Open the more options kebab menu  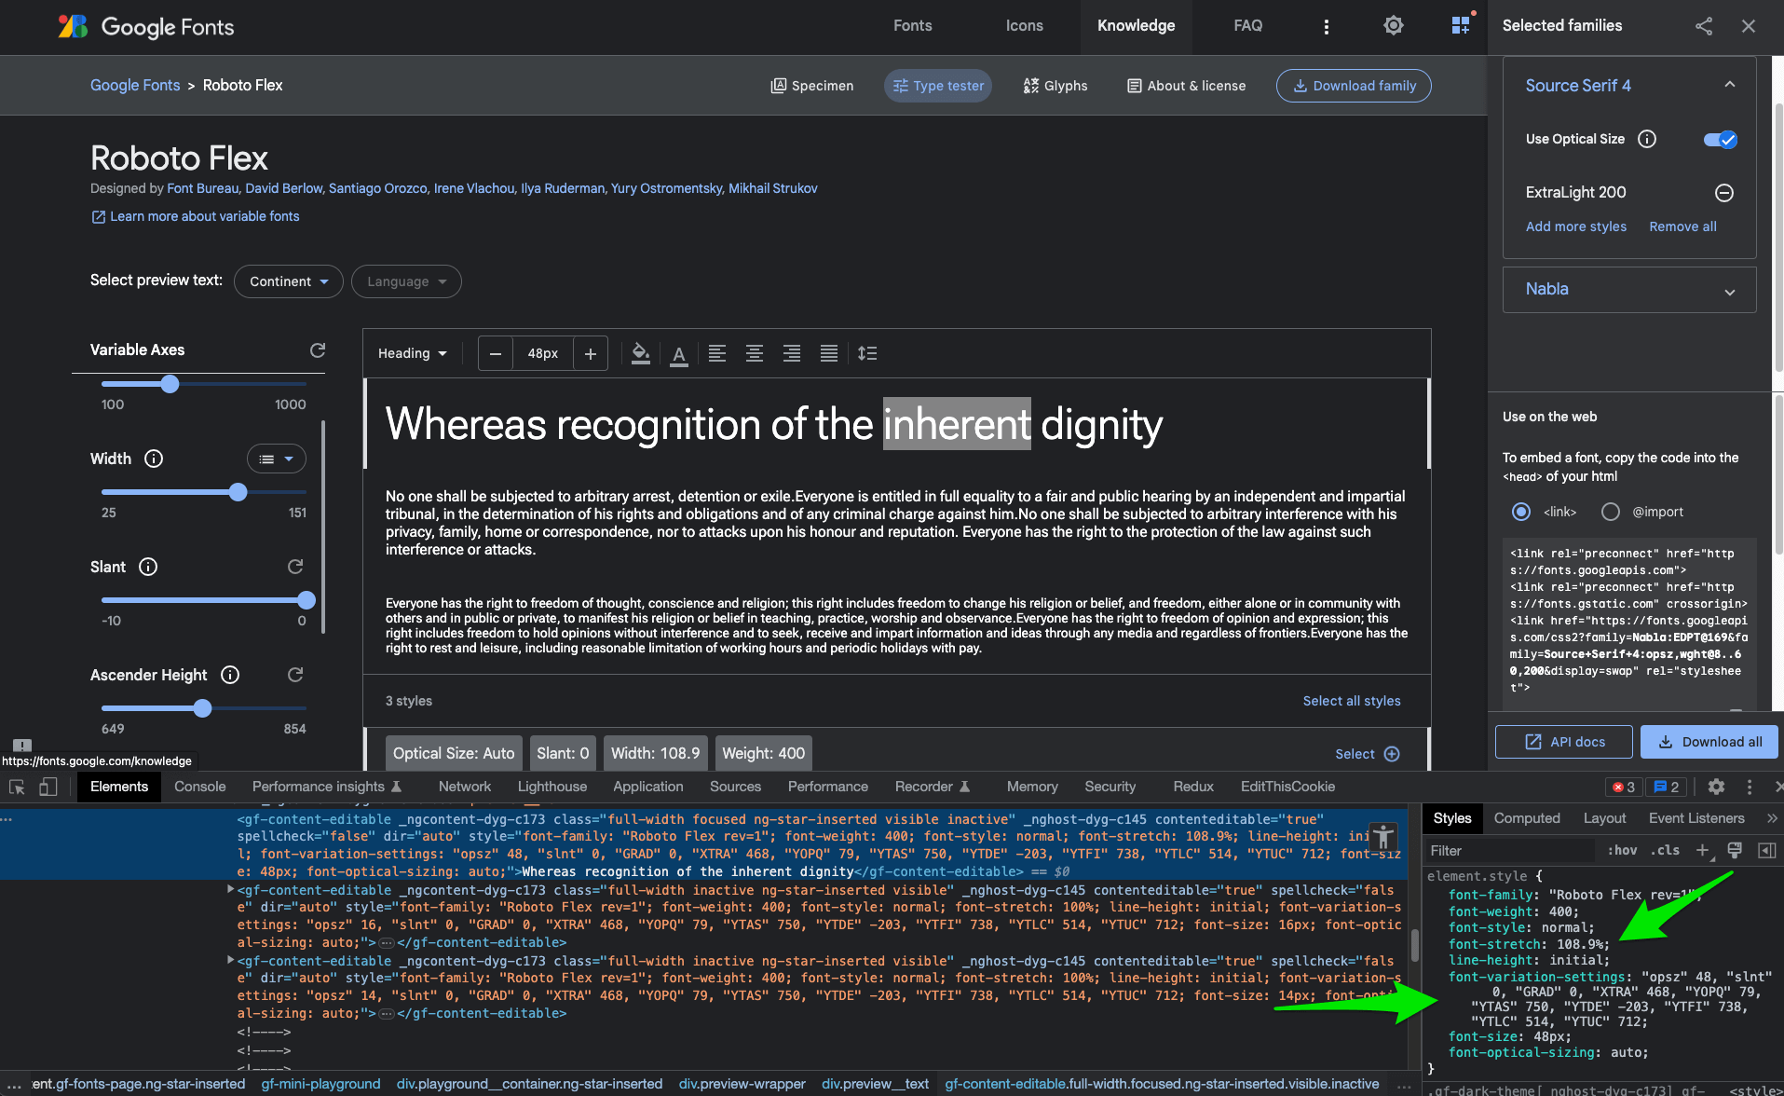(x=1327, y=26)
